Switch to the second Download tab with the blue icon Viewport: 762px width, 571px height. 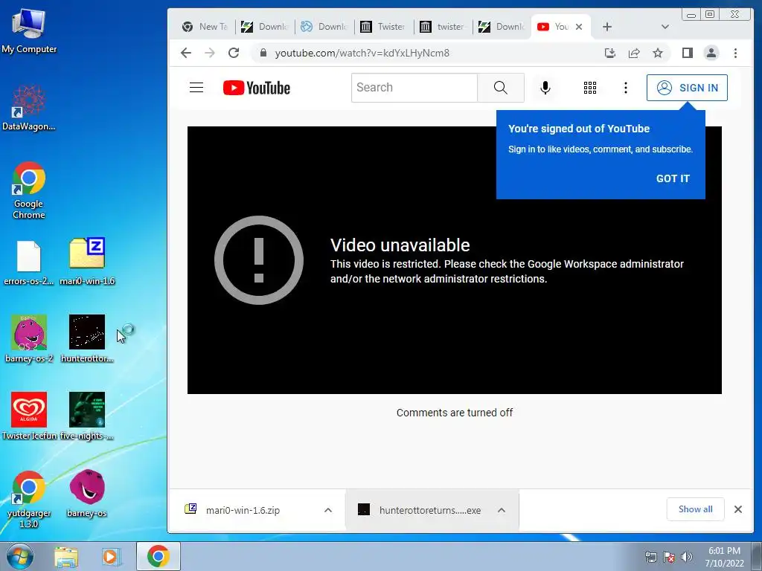click(x=324, y=27)
